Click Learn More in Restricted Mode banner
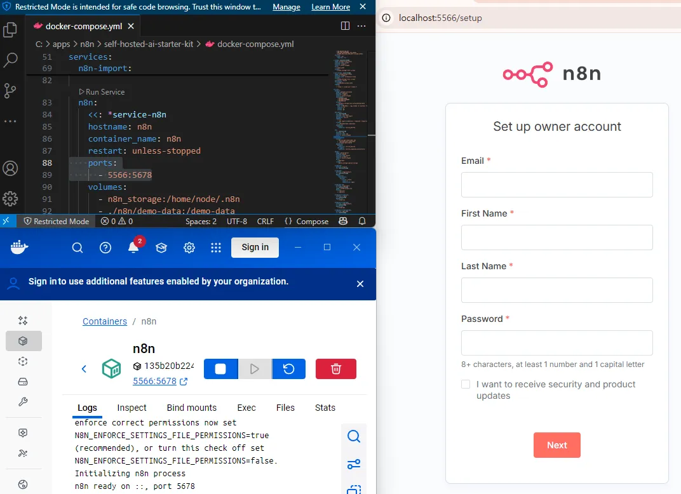681x494 pixels. click(x=330, y=7)
